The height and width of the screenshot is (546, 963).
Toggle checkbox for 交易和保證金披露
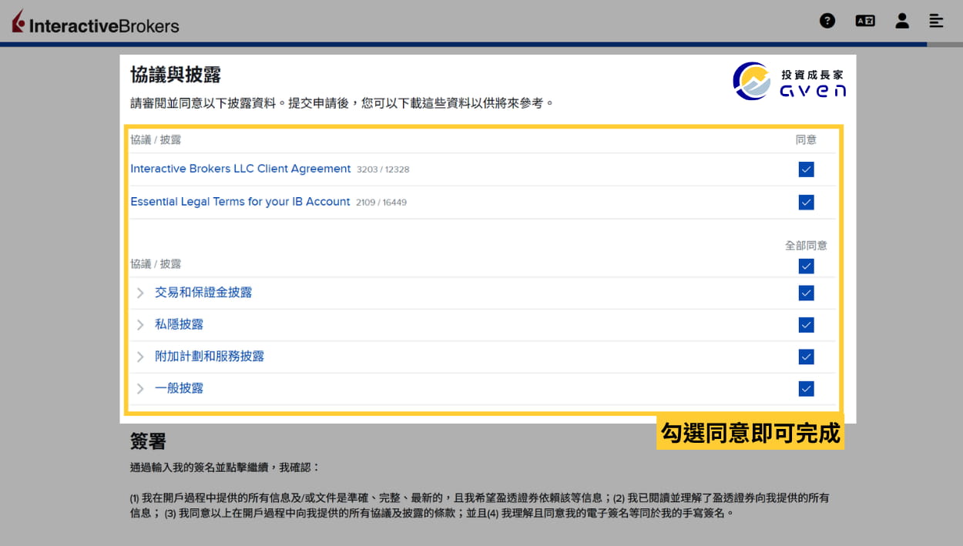pyautogui.click(x=806, y=293)
